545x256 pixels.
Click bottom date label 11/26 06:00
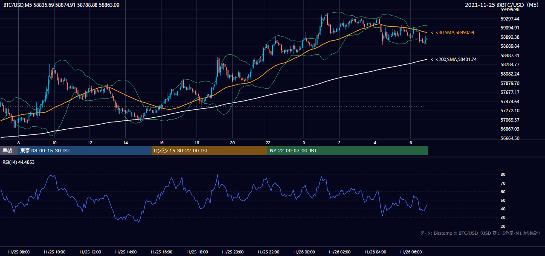point(410,252)
